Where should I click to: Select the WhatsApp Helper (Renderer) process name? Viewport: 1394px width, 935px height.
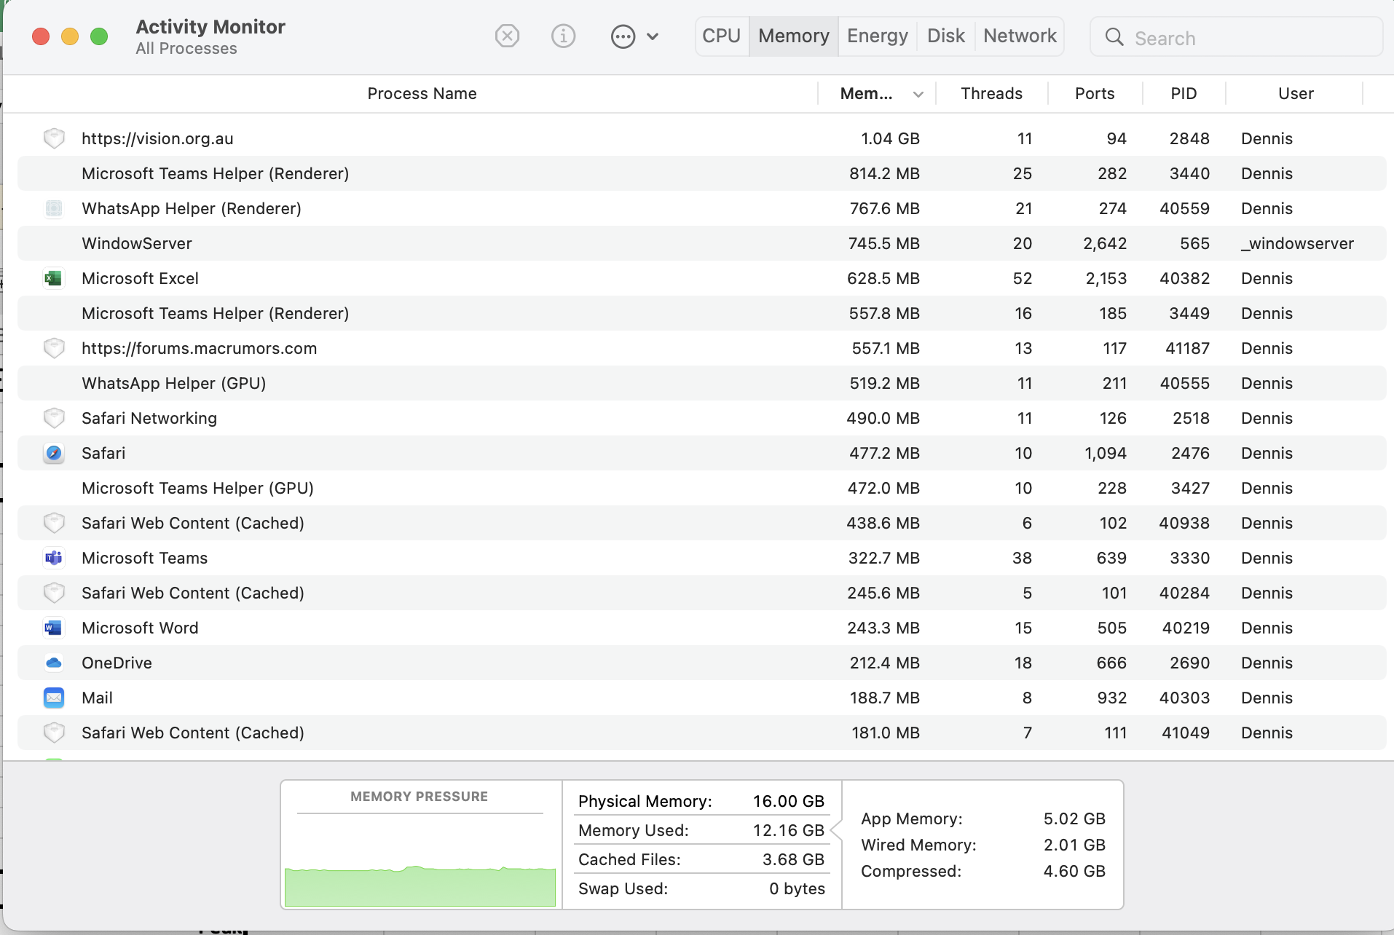tap(192, 208)
